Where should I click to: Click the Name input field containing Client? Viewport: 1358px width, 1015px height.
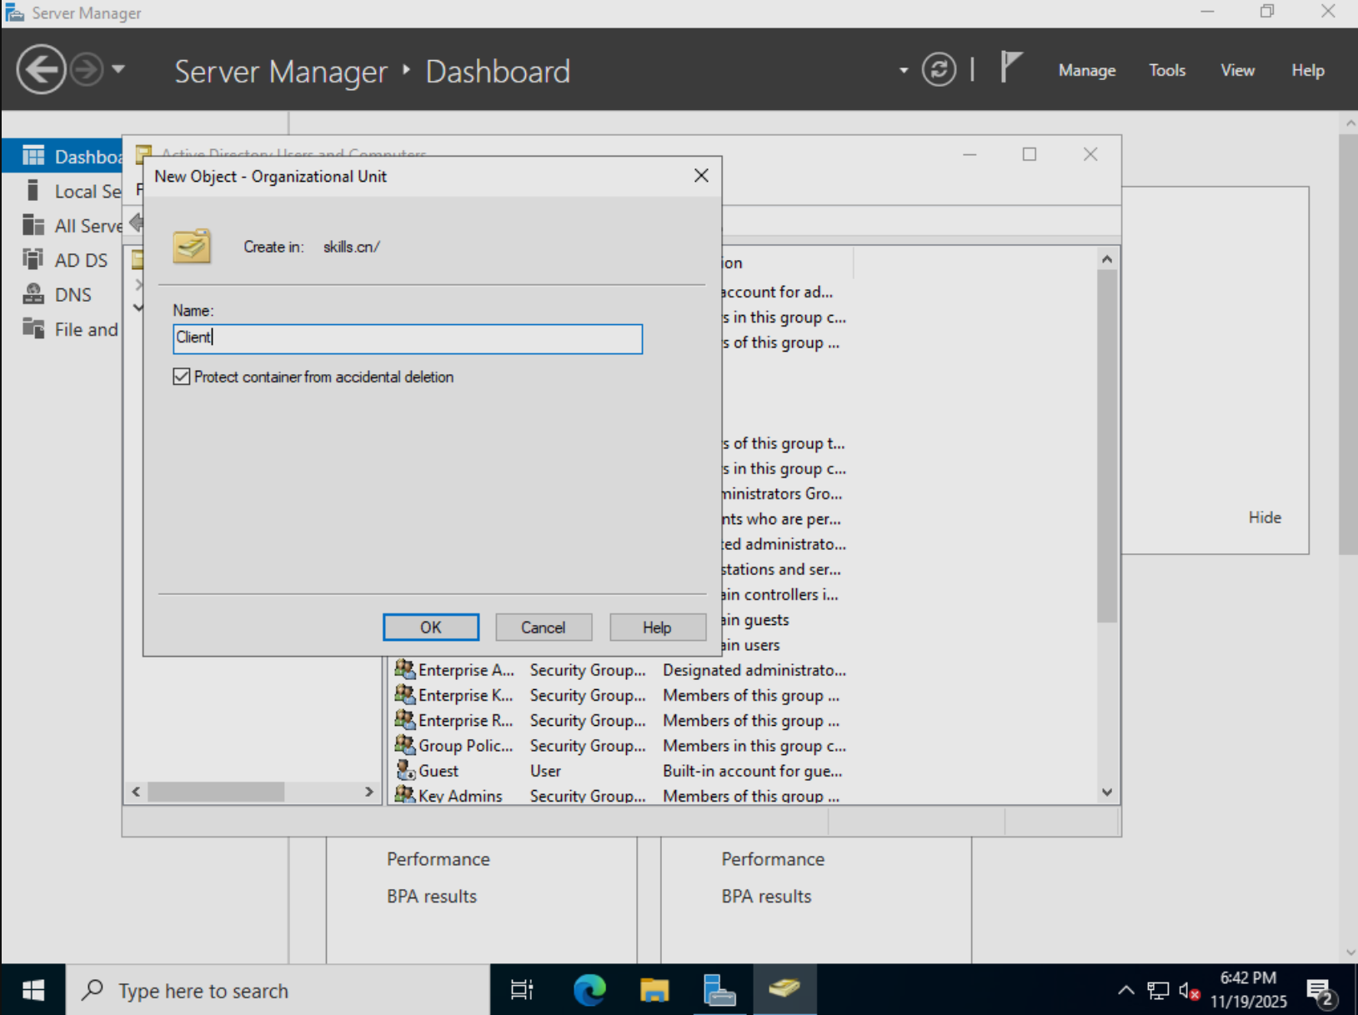click(x=408, y=338)
